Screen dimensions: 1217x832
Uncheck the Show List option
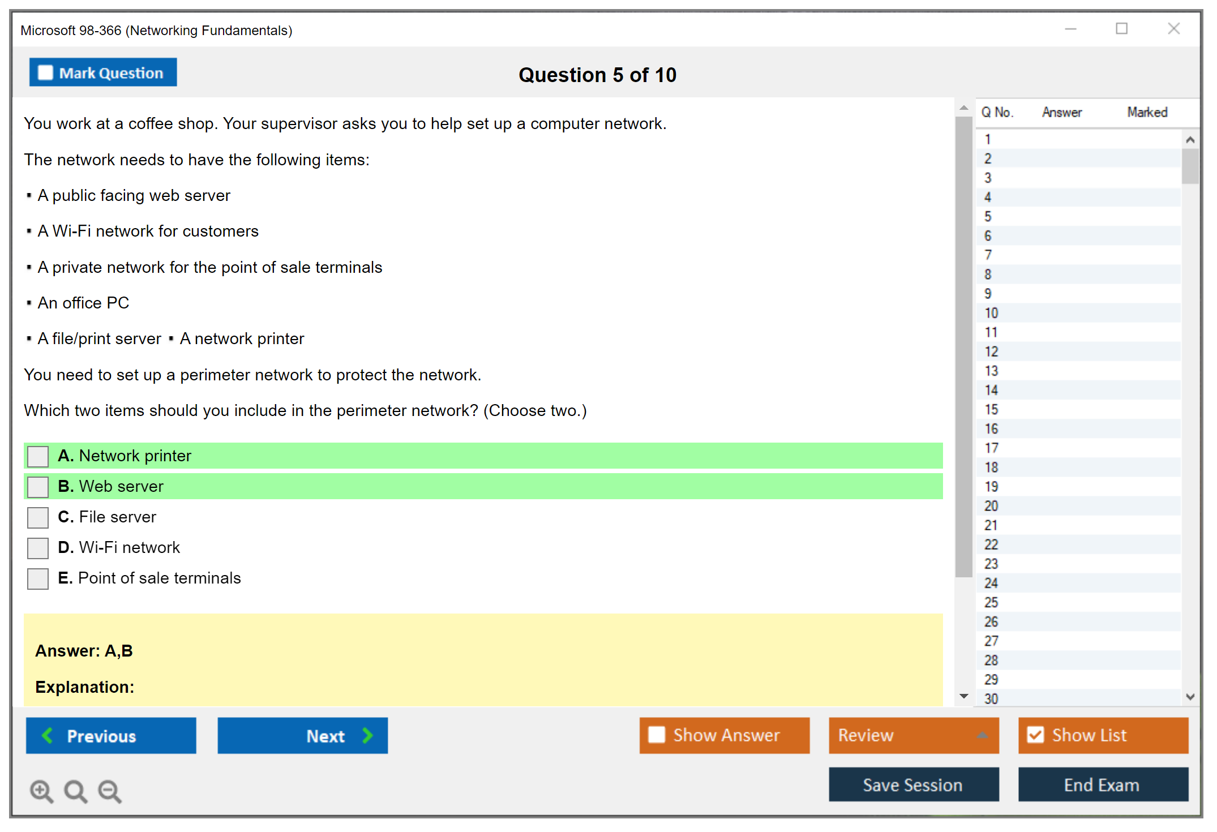(x=1035, y=735)
